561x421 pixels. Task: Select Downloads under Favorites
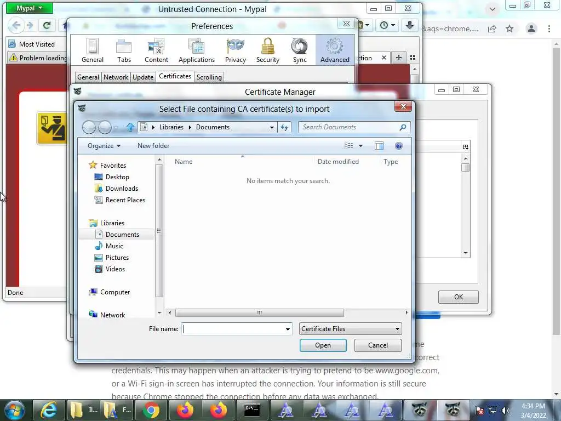pyautogui.click(x=122, y=189)
